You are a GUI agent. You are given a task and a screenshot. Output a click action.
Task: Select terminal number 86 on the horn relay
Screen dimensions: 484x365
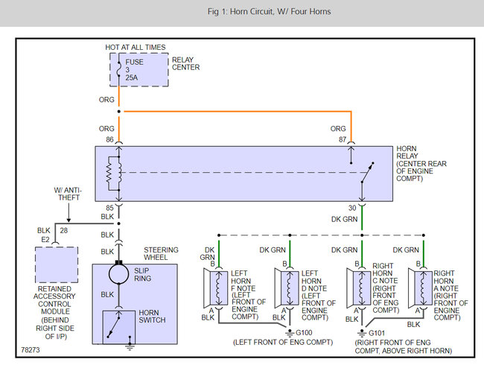tap(110, 139)
